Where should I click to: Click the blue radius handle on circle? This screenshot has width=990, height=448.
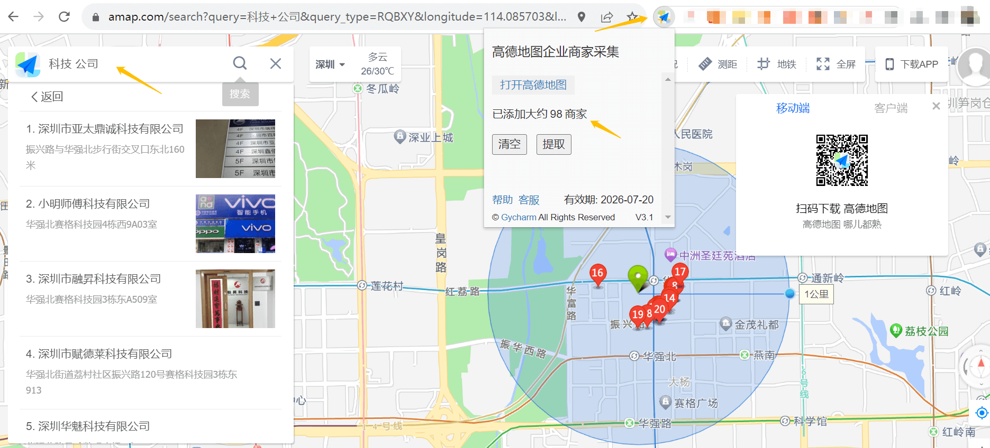pyautogui.click(x=790, y=294)
